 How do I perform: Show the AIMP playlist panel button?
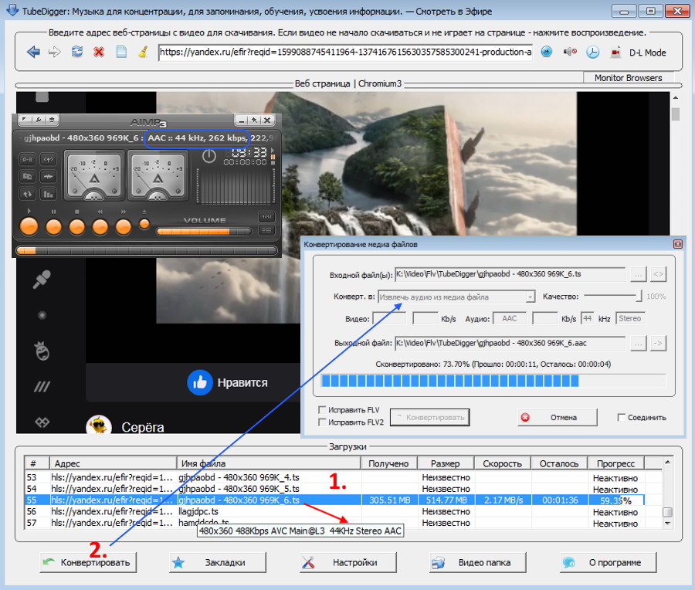tap(267, 230)
